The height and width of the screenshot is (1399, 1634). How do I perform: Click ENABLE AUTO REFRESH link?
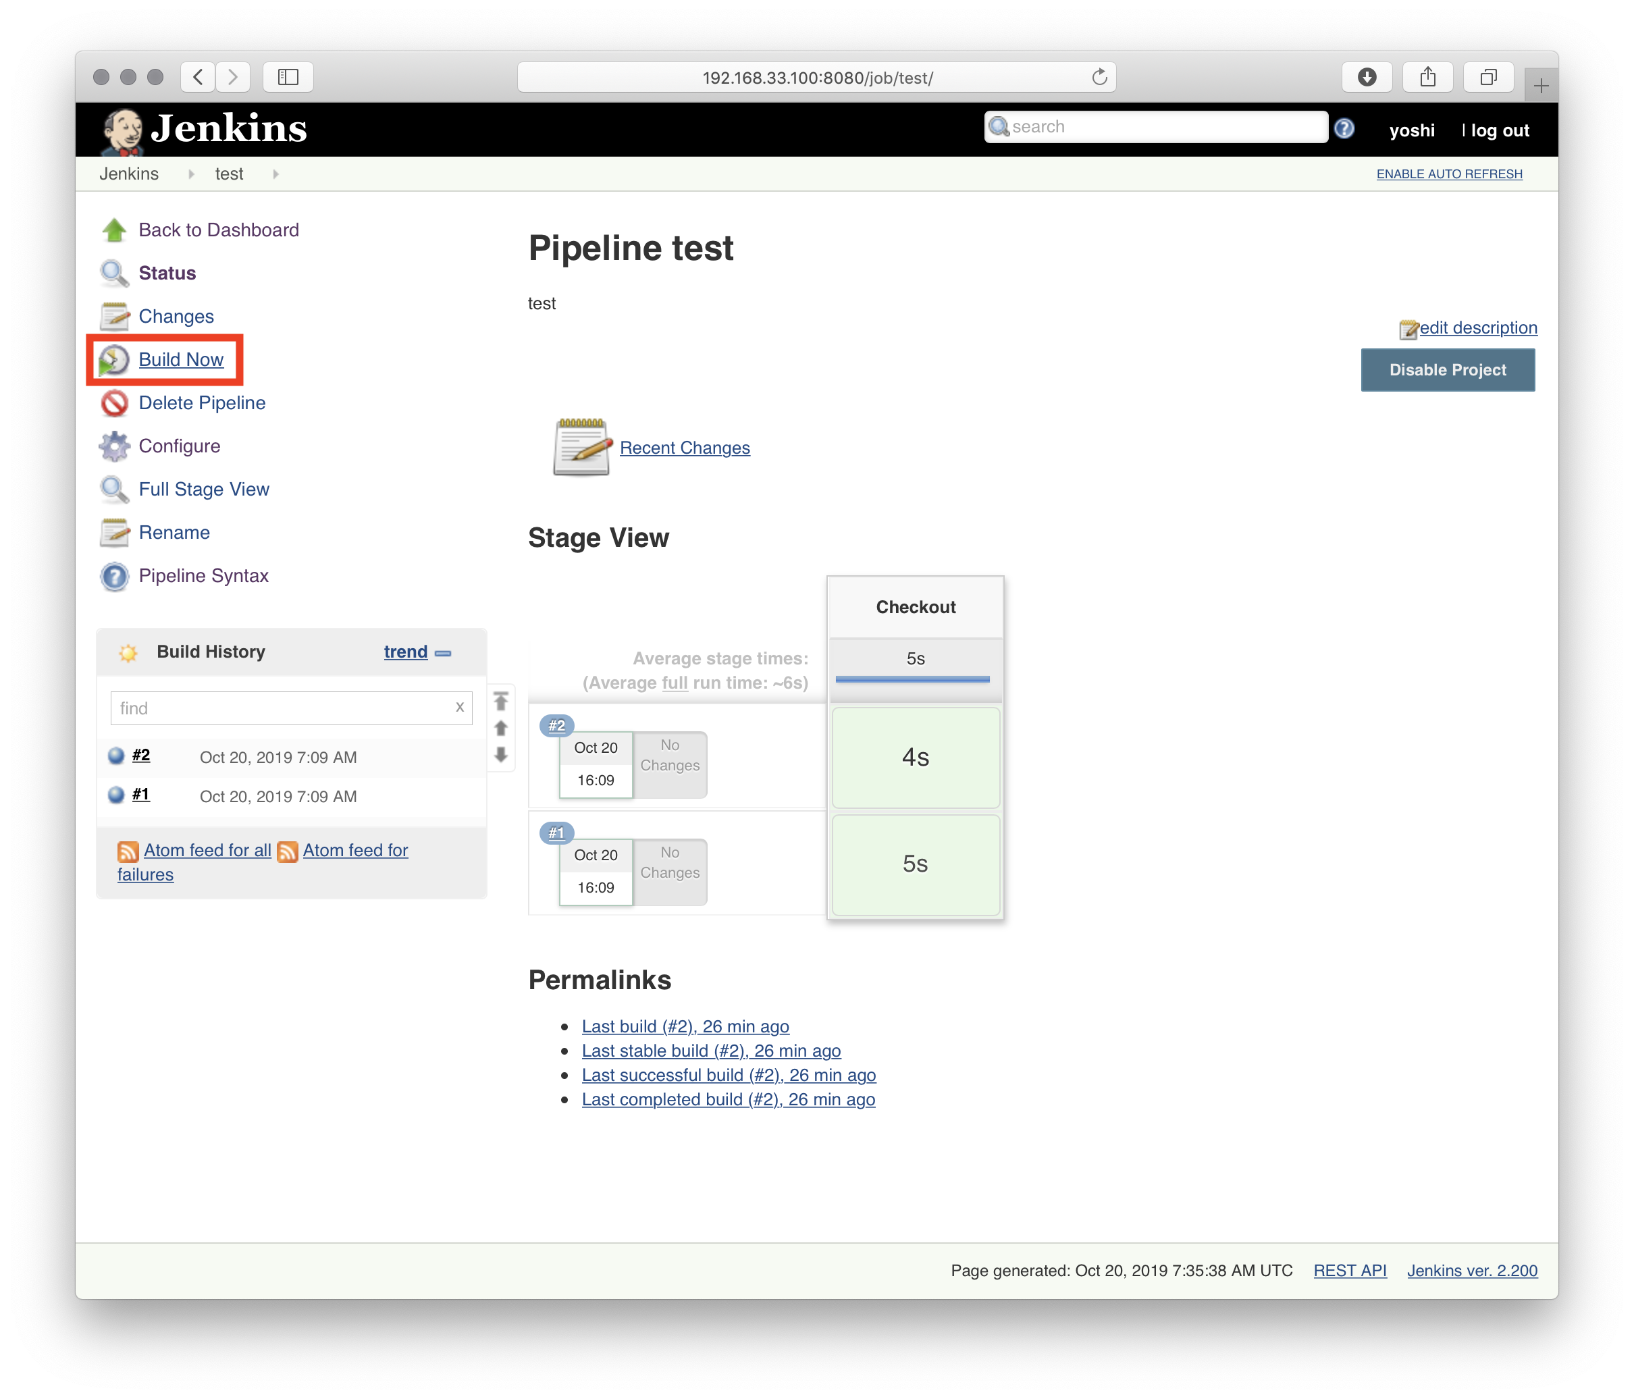(1449, 174)
